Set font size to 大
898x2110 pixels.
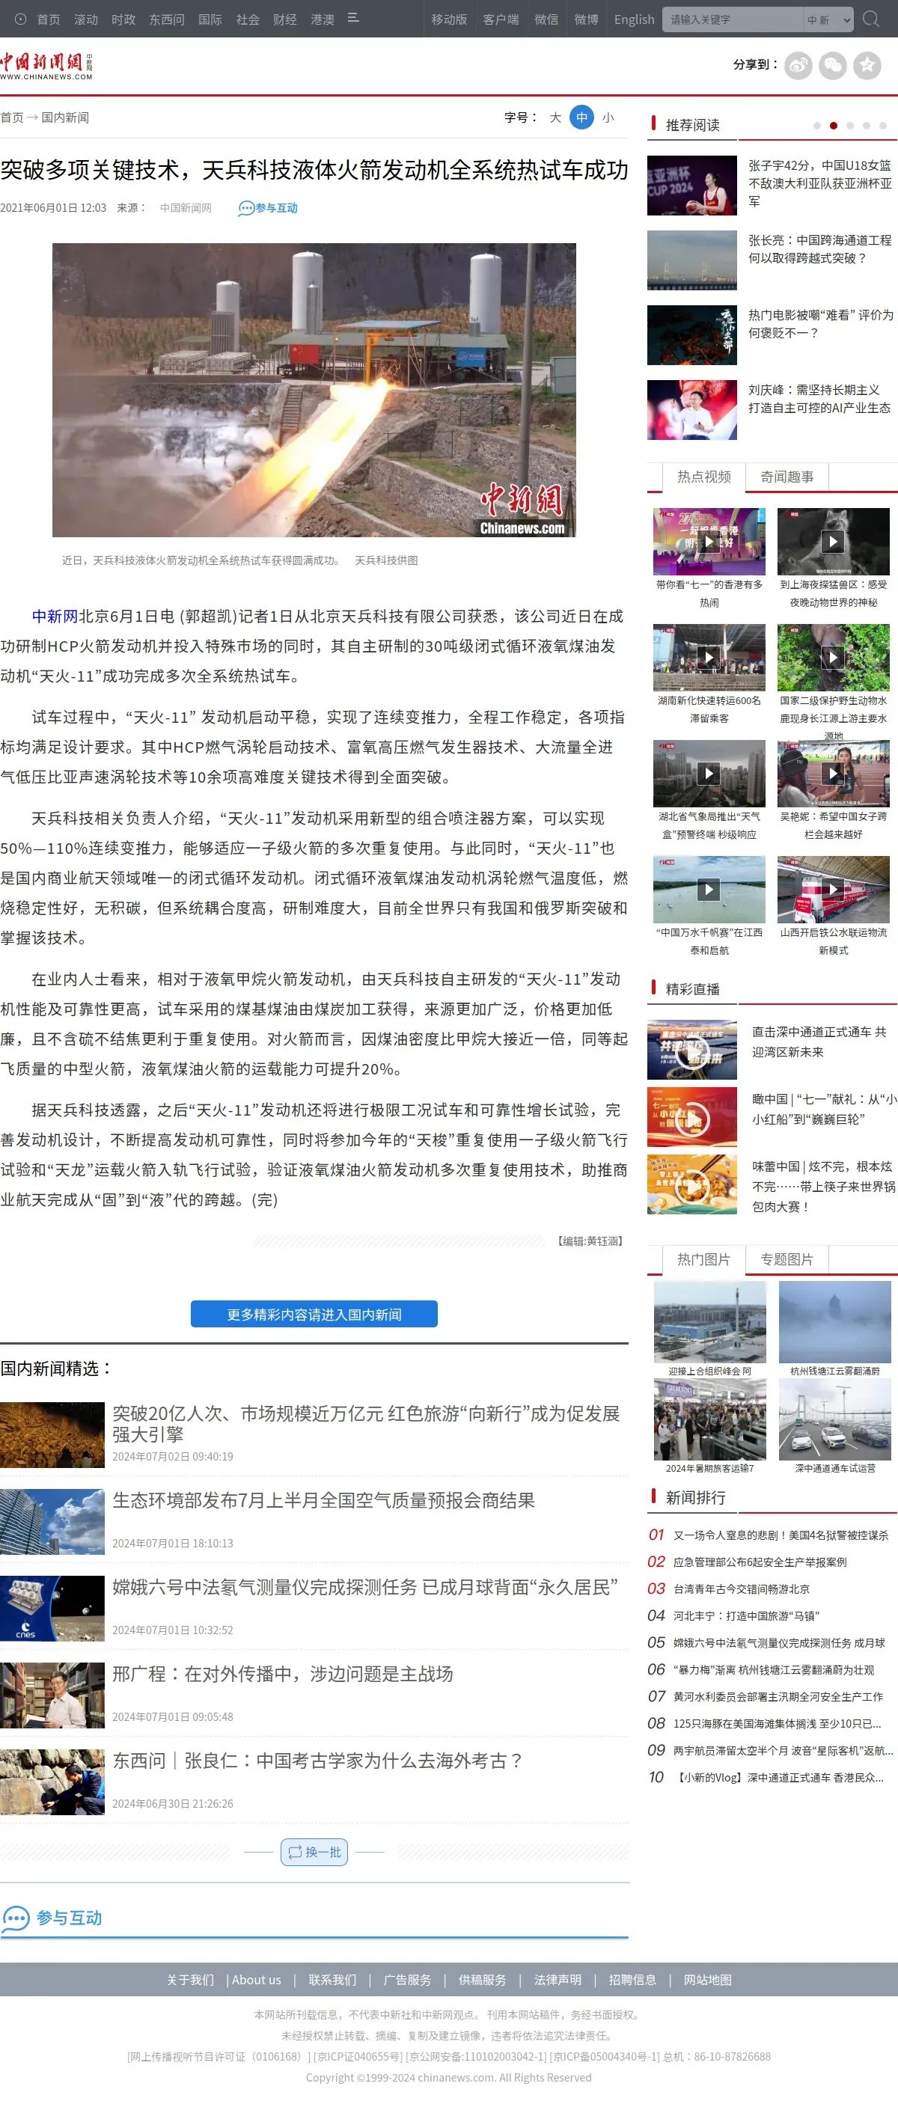(x=555, y=117)
